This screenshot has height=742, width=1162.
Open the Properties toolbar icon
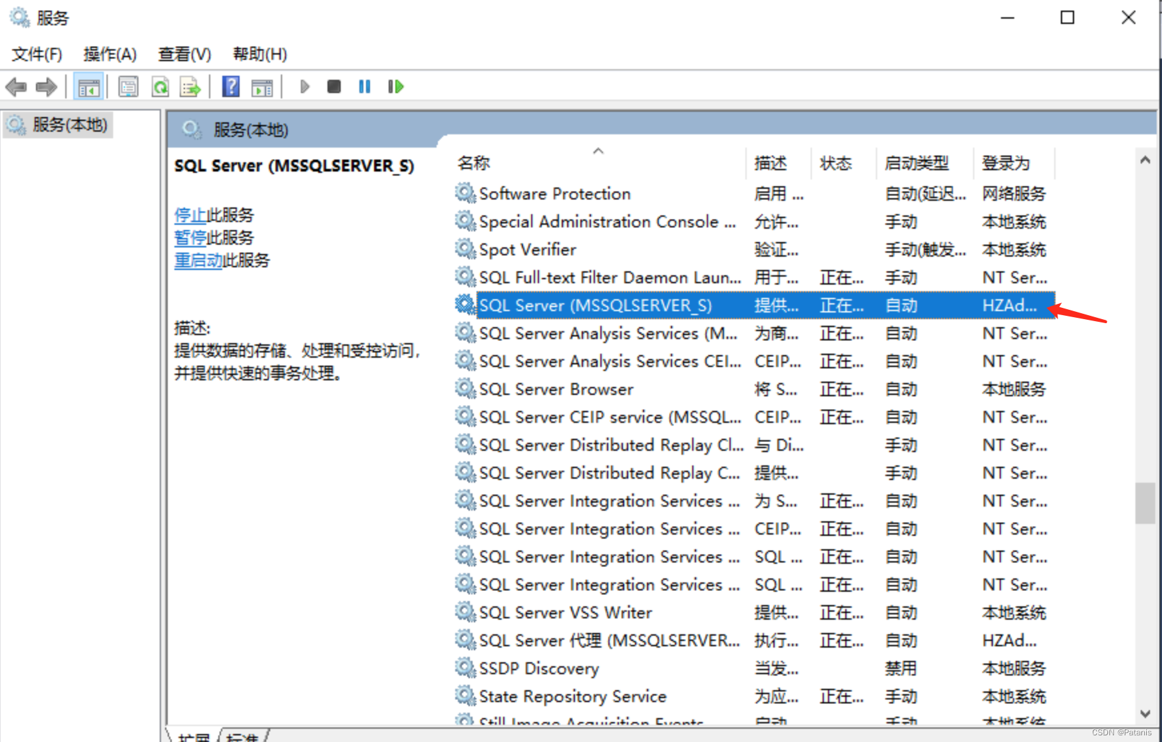128,86
